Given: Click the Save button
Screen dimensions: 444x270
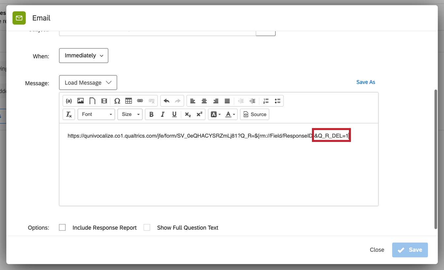Looking at the screenshot, I should click(410, 250).
